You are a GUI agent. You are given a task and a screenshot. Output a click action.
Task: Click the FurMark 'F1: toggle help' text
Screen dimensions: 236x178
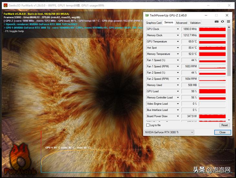tap(14, 31)
